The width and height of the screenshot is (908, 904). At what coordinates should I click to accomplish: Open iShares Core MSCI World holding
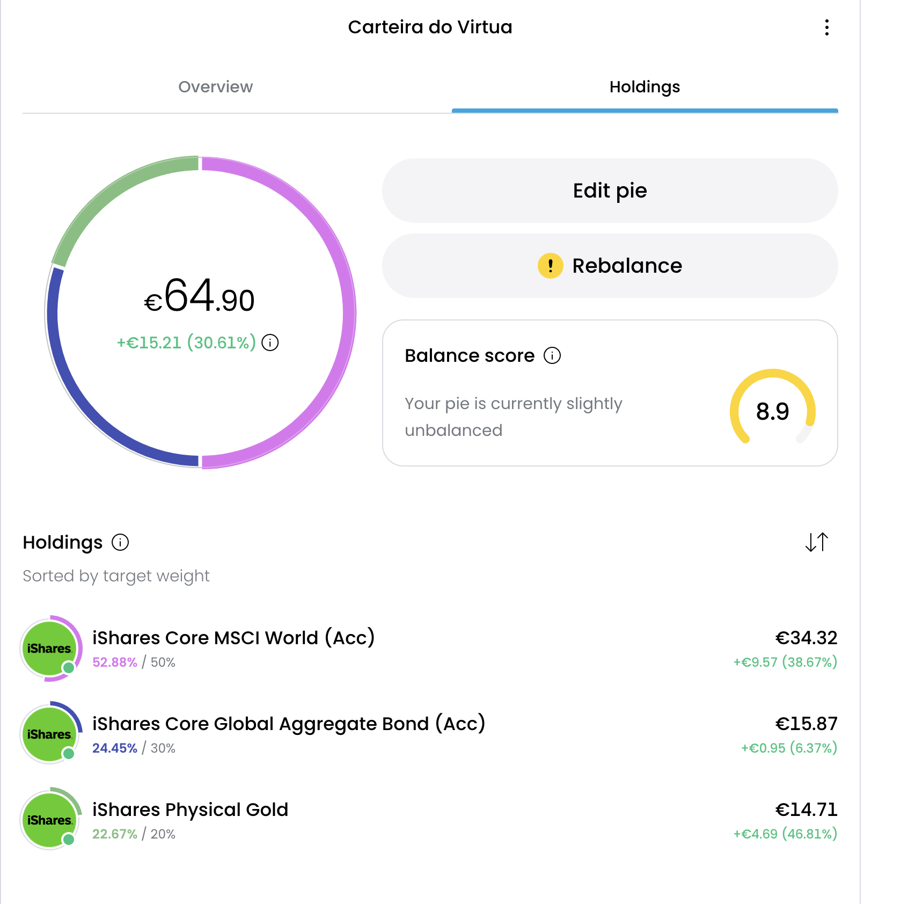point(233,638)
